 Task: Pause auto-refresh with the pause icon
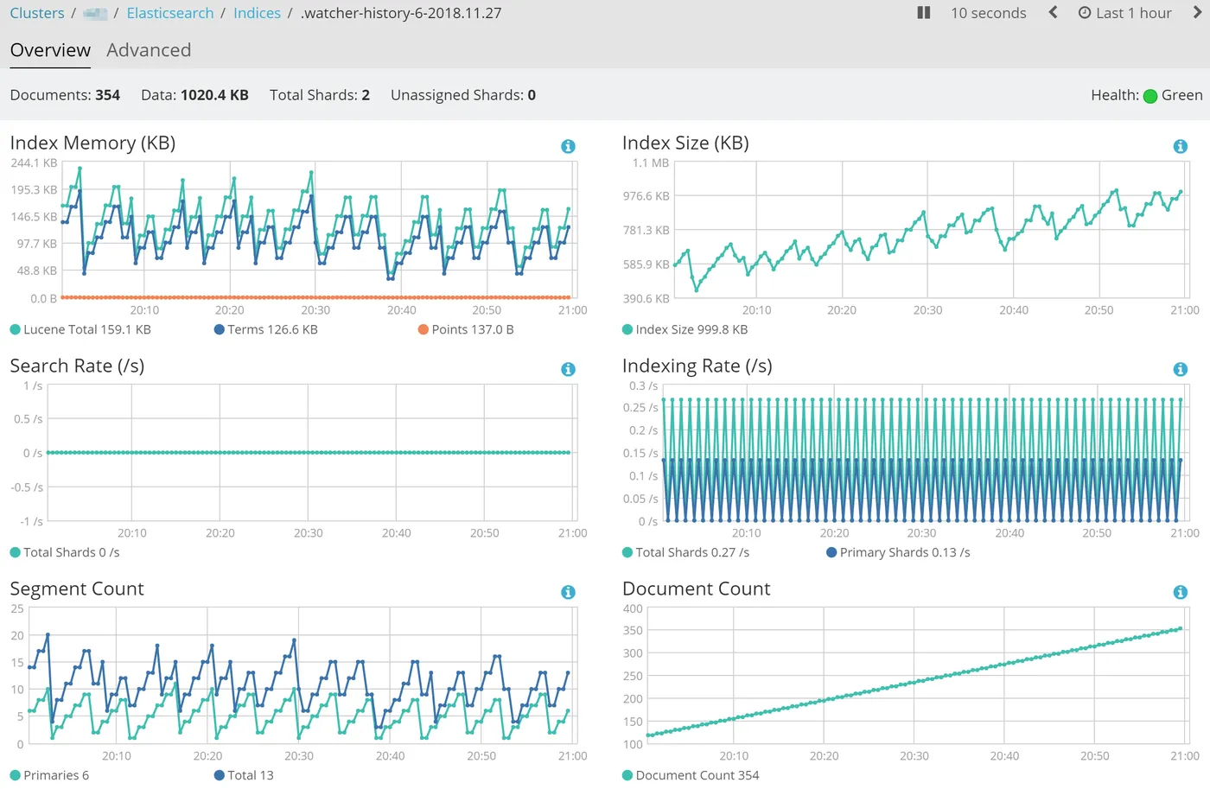(923, 13)
